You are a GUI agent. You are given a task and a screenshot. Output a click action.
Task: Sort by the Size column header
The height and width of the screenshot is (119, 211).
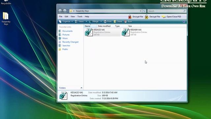point(134,26)
